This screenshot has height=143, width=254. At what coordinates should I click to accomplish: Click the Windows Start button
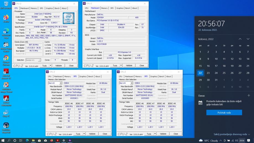[x=3, y=140]
